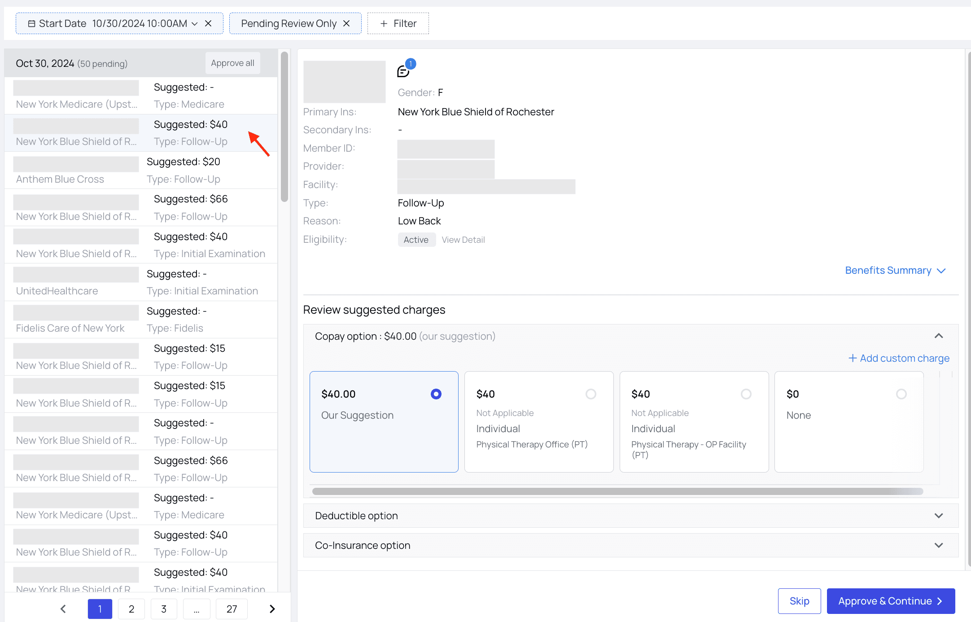The width and height of the screenshot is (971, 622).
Task: Click Approve & Continue button
Action: tap(890, 601)
